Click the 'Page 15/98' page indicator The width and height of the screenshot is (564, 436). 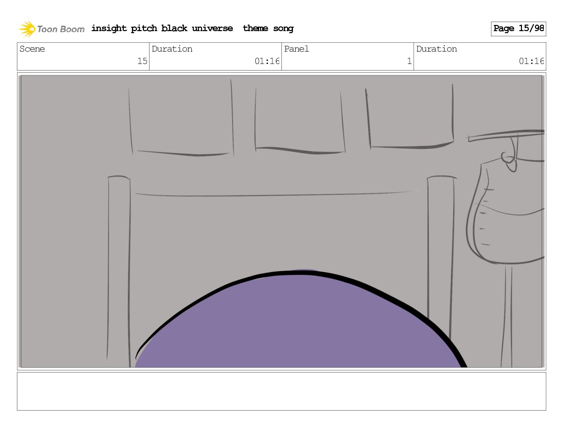[x=518, y=29]
